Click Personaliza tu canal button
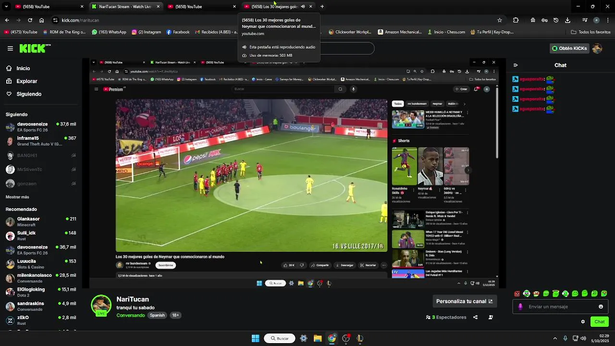 464,301
